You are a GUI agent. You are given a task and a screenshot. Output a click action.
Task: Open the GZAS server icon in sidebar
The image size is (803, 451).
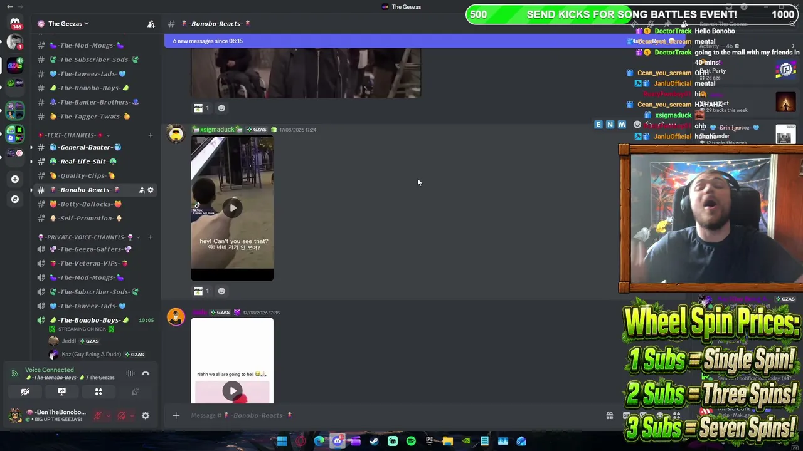pyautogui.click(x=15, y=65)
